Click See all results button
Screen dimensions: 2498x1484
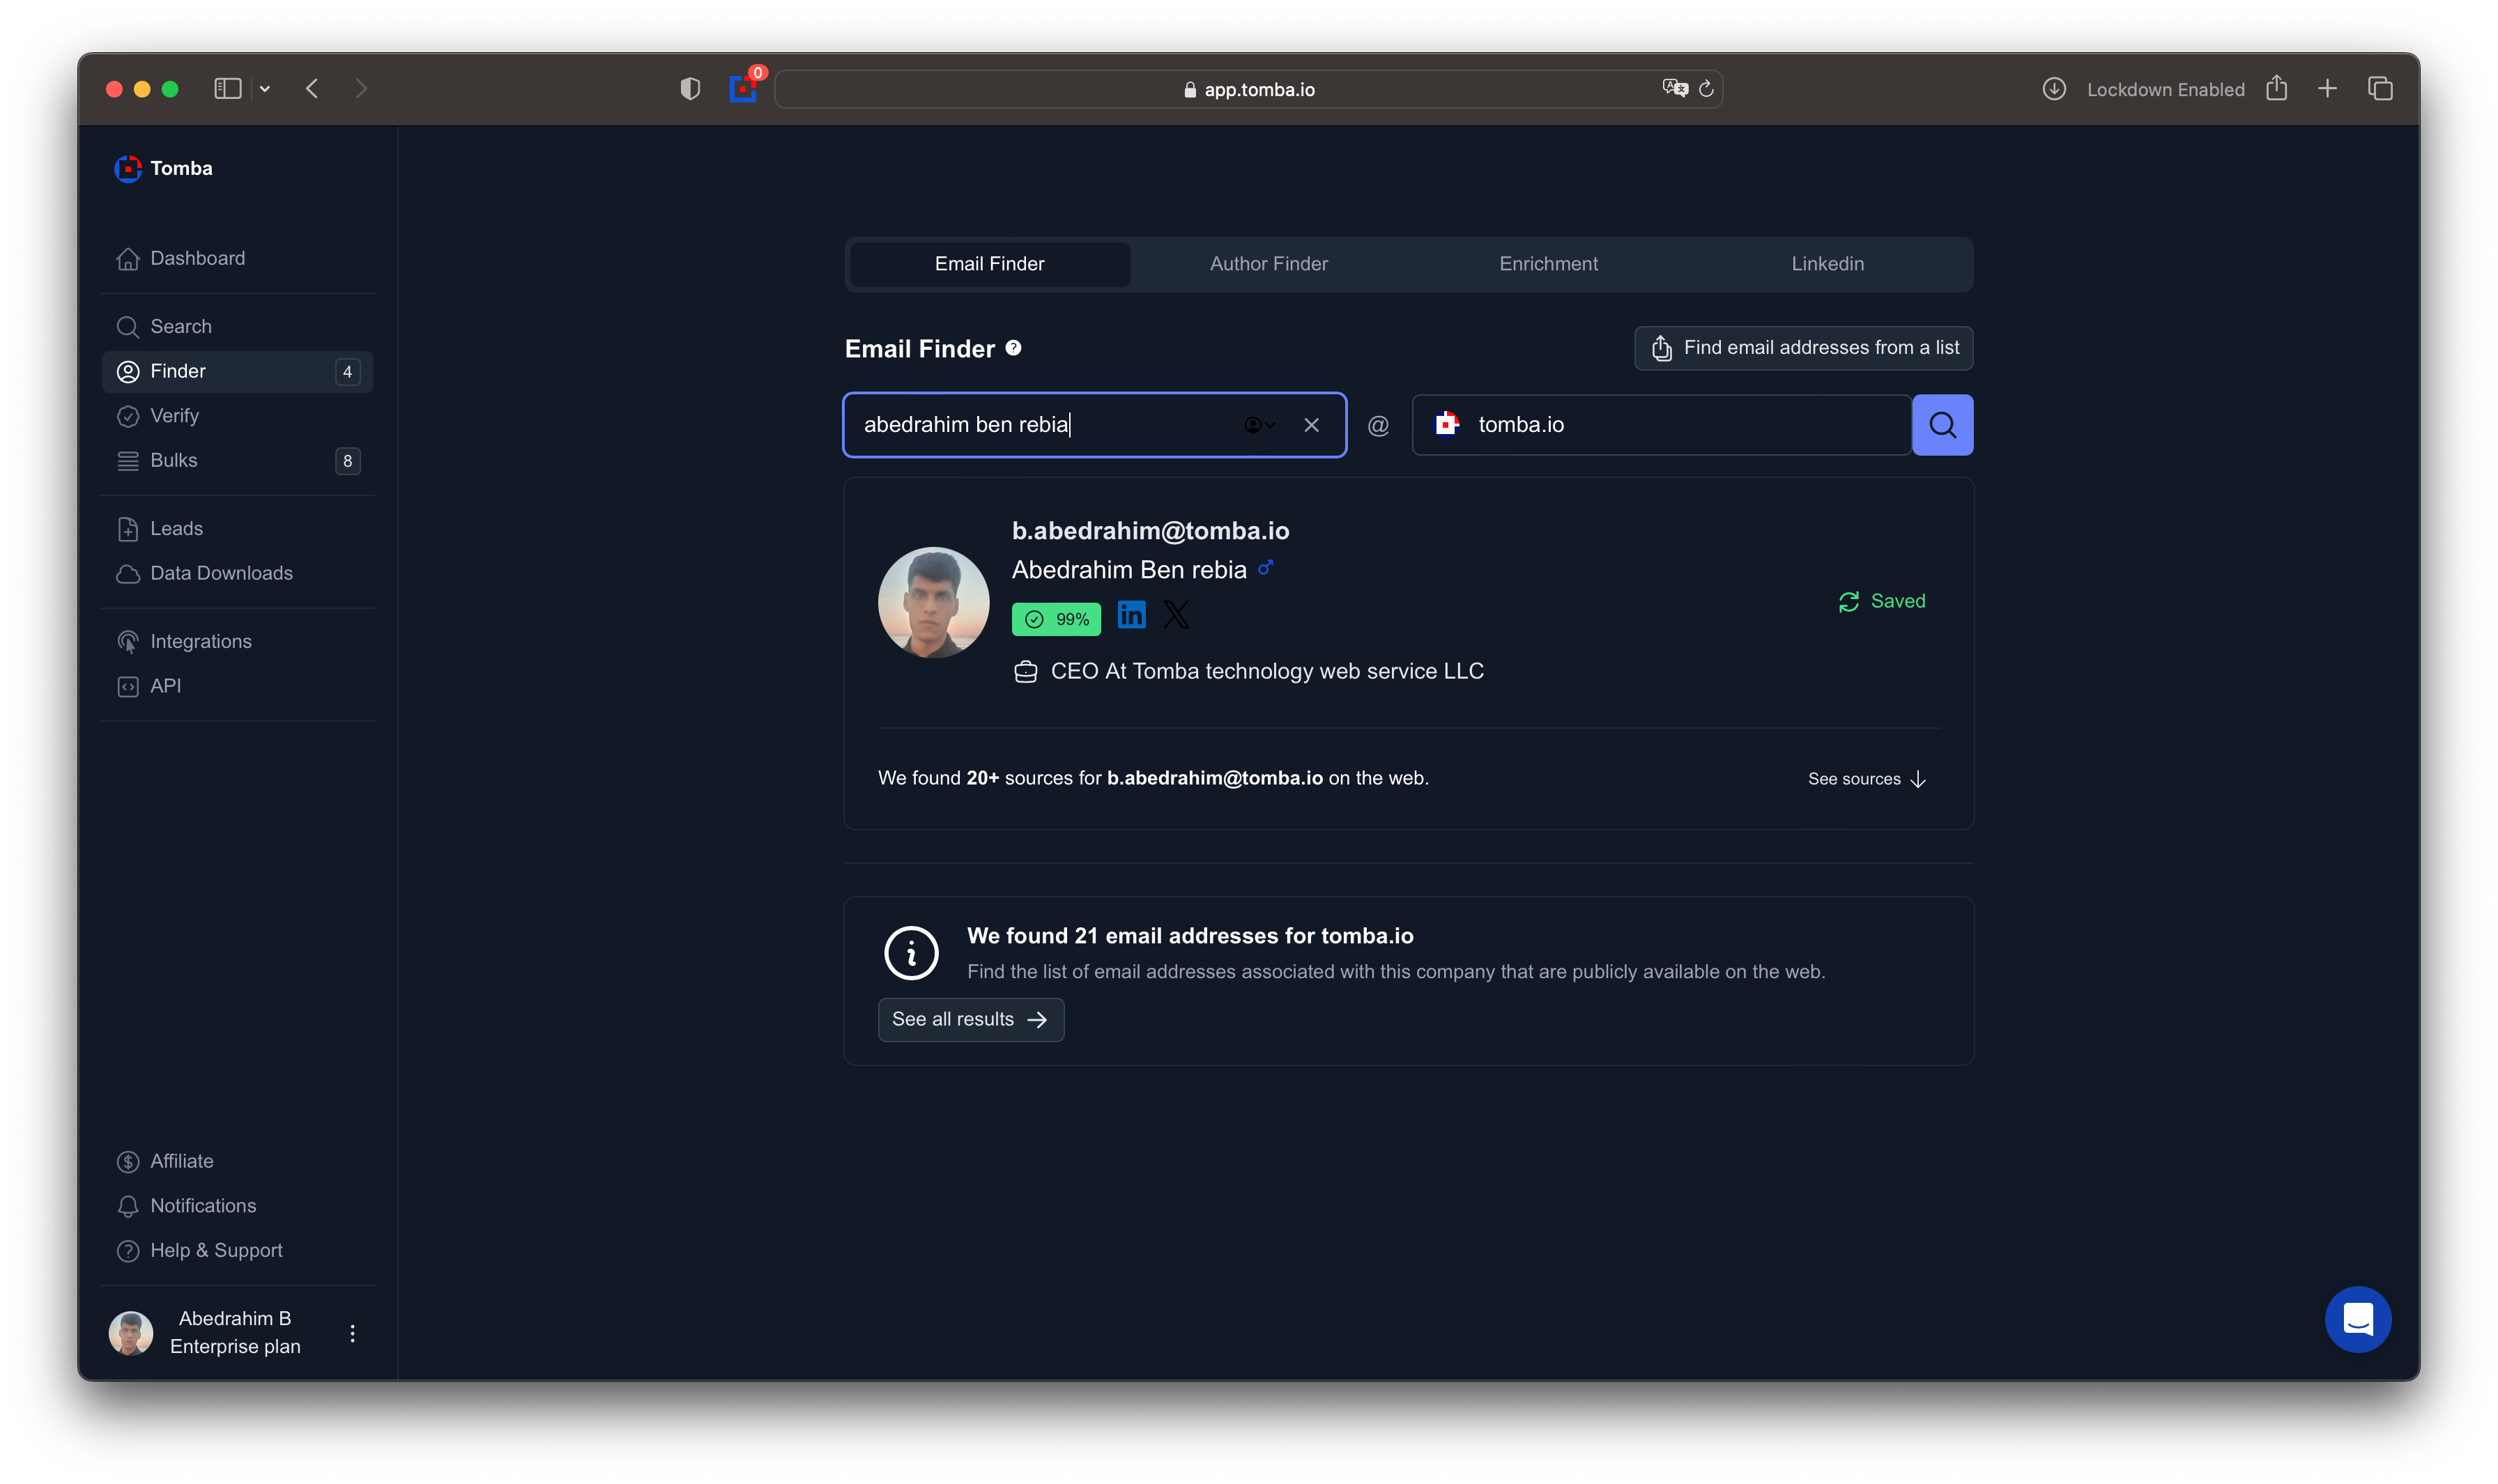click(x=970, y=1020)
